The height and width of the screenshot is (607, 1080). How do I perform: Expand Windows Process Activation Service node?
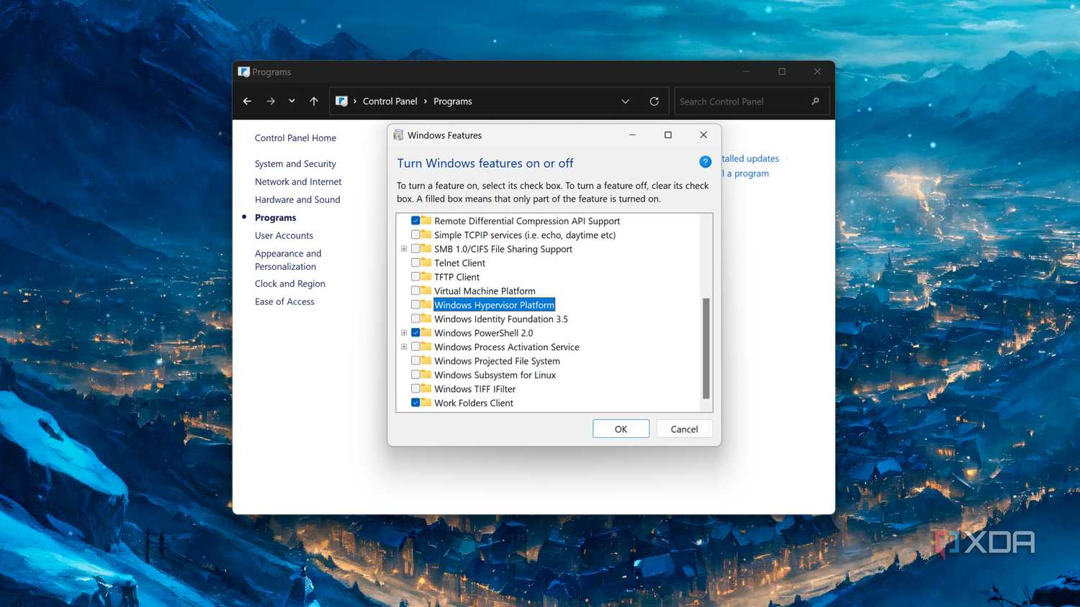404,347
